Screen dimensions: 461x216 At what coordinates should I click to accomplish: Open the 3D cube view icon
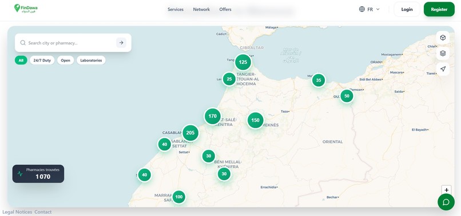(x=443, y=38)
